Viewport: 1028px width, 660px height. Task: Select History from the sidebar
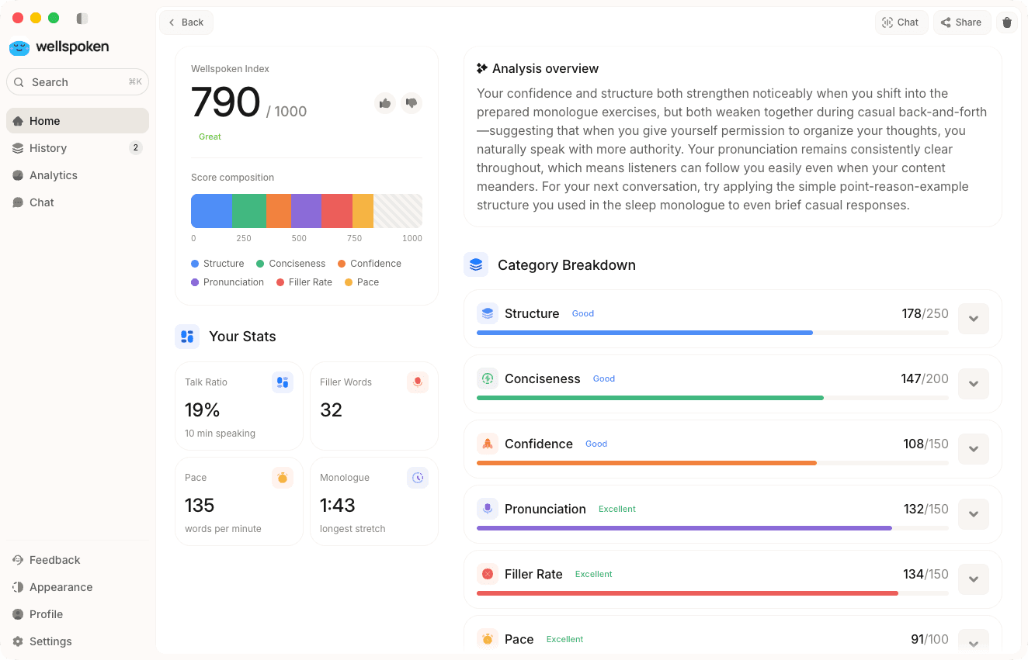click(x=49, y=147)
